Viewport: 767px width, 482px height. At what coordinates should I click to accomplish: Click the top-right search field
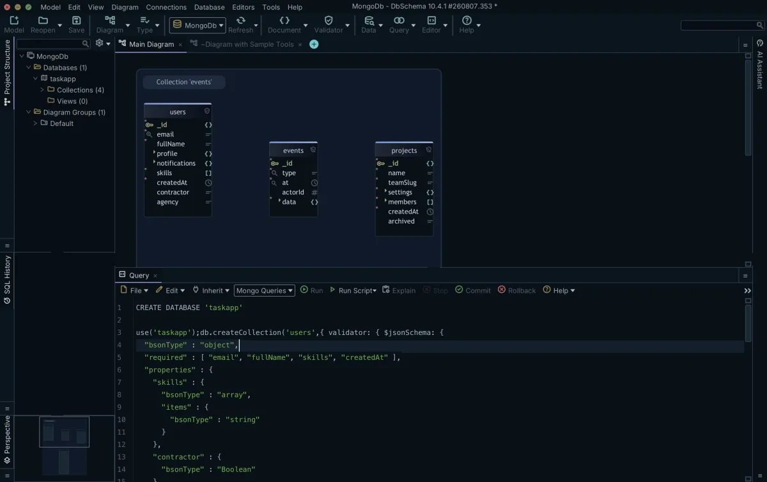coord(722,25)
